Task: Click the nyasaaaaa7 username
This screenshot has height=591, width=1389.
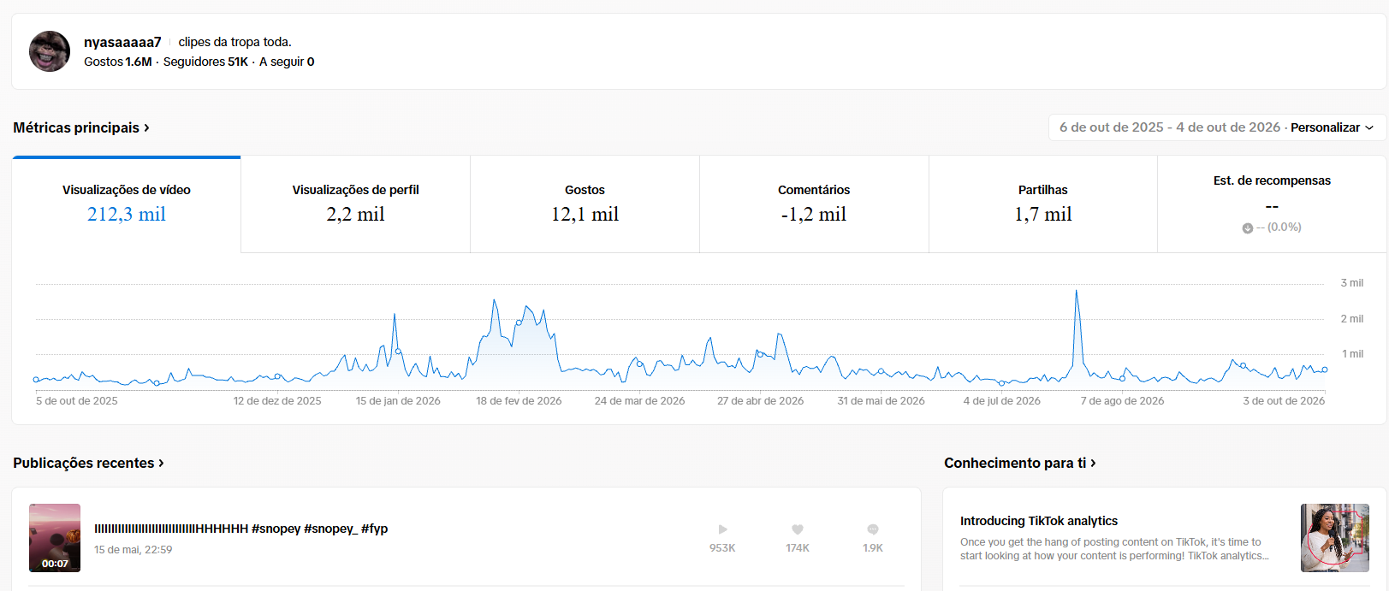Action: (x=122, y=42)
